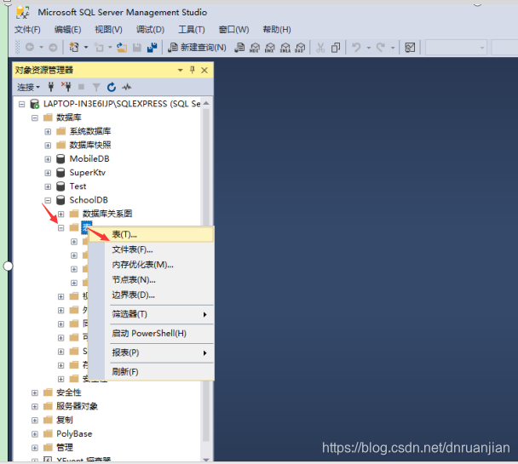
Task: Open the 工具(T) menu
Action: [x=192, y=30]
